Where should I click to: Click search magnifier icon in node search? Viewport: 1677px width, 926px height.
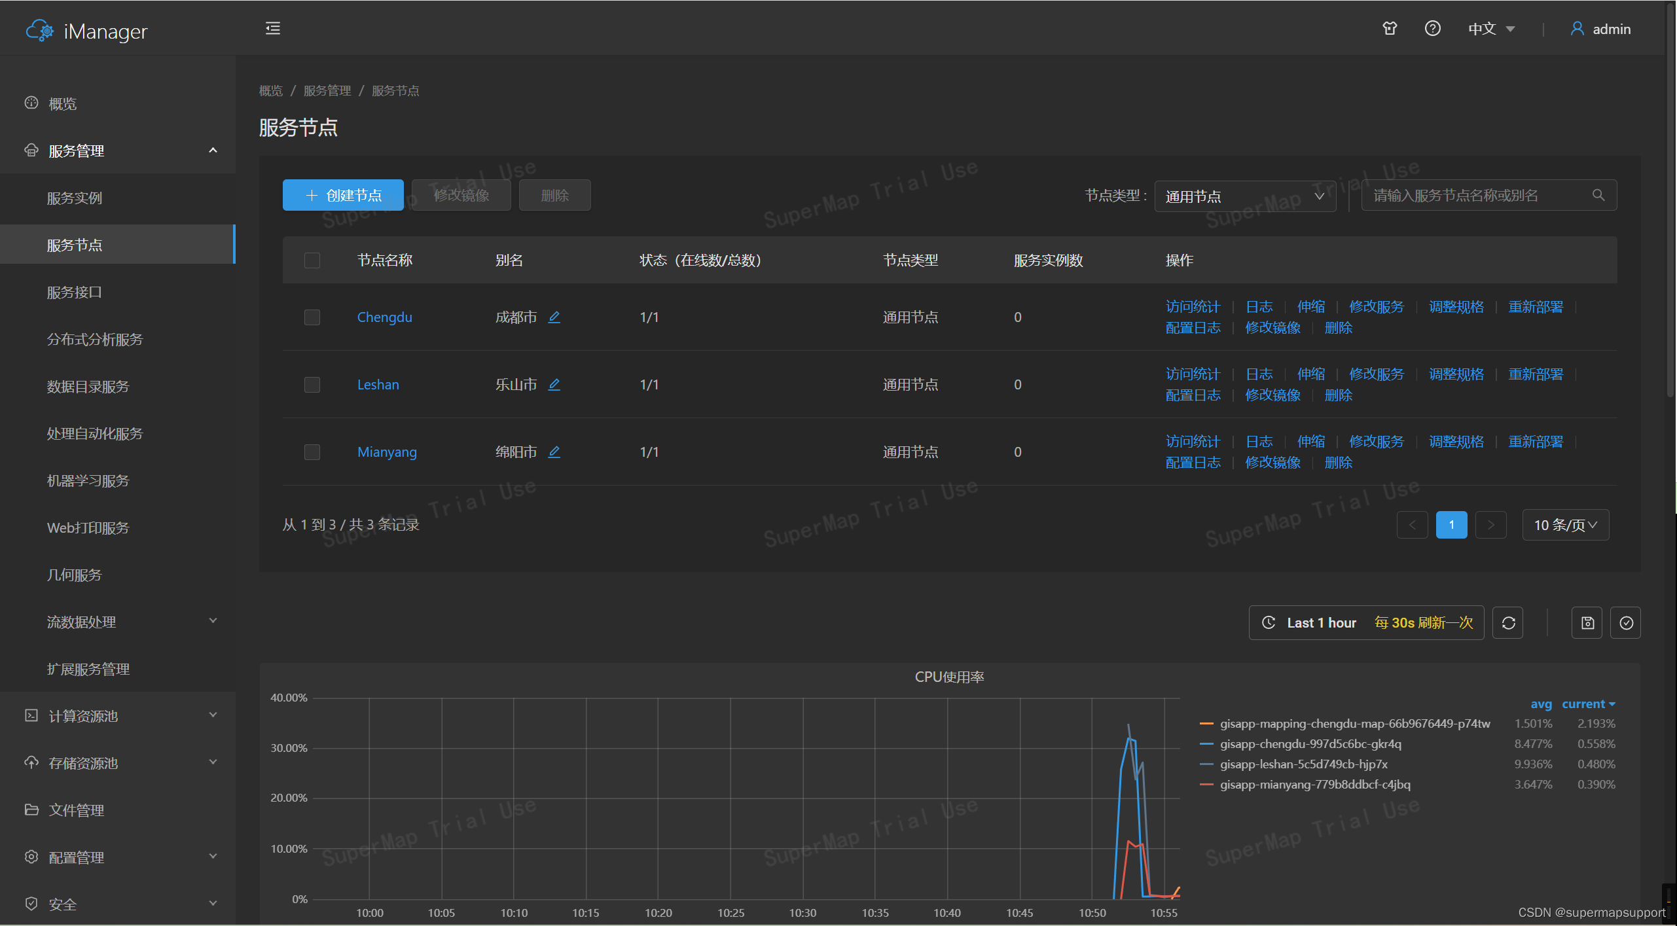(1598, 195)
